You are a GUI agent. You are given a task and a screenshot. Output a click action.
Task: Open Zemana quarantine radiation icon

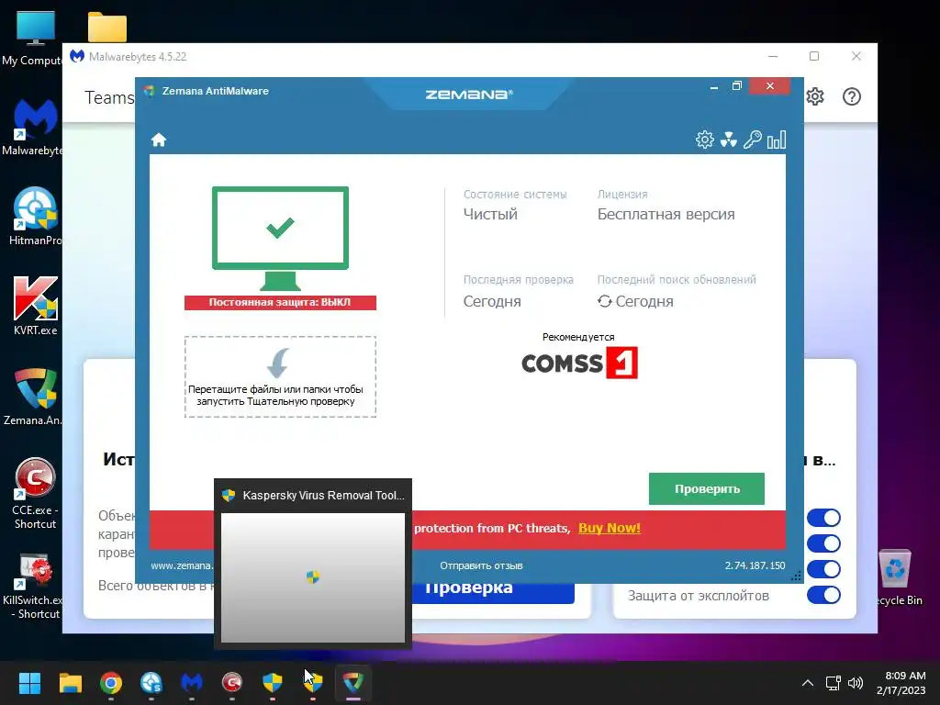(728, 140)
